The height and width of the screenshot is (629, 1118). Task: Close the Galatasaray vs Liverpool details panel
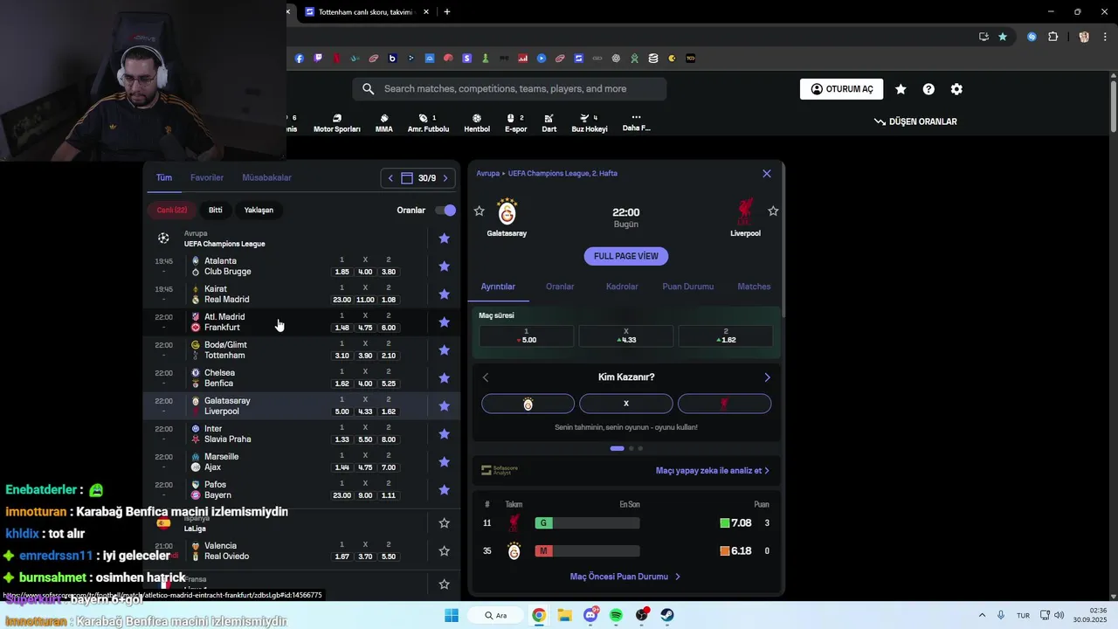click(x=767, y=174)
